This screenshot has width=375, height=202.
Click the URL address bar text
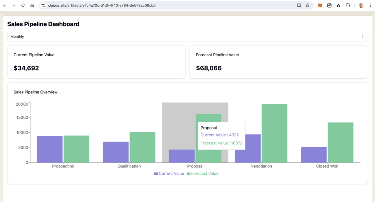click(x=102, y=5)
